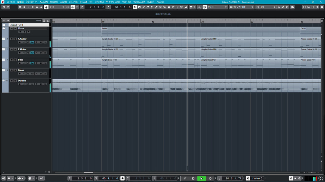Click the Record button in transport
Screen dimensions: 325x182
(210, 178)
